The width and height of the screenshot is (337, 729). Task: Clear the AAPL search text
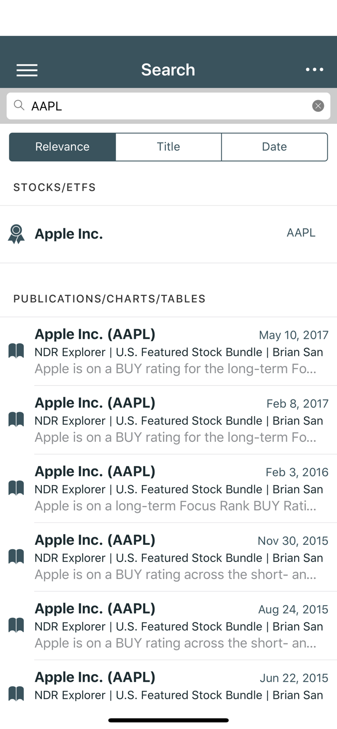tap(318, 106)
